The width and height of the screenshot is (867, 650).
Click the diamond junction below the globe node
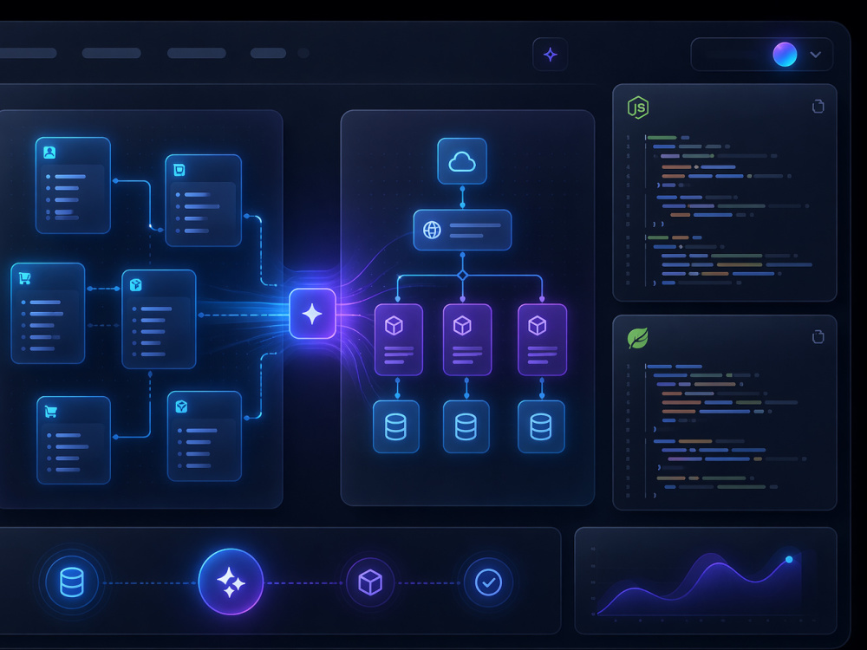(463, 276)
